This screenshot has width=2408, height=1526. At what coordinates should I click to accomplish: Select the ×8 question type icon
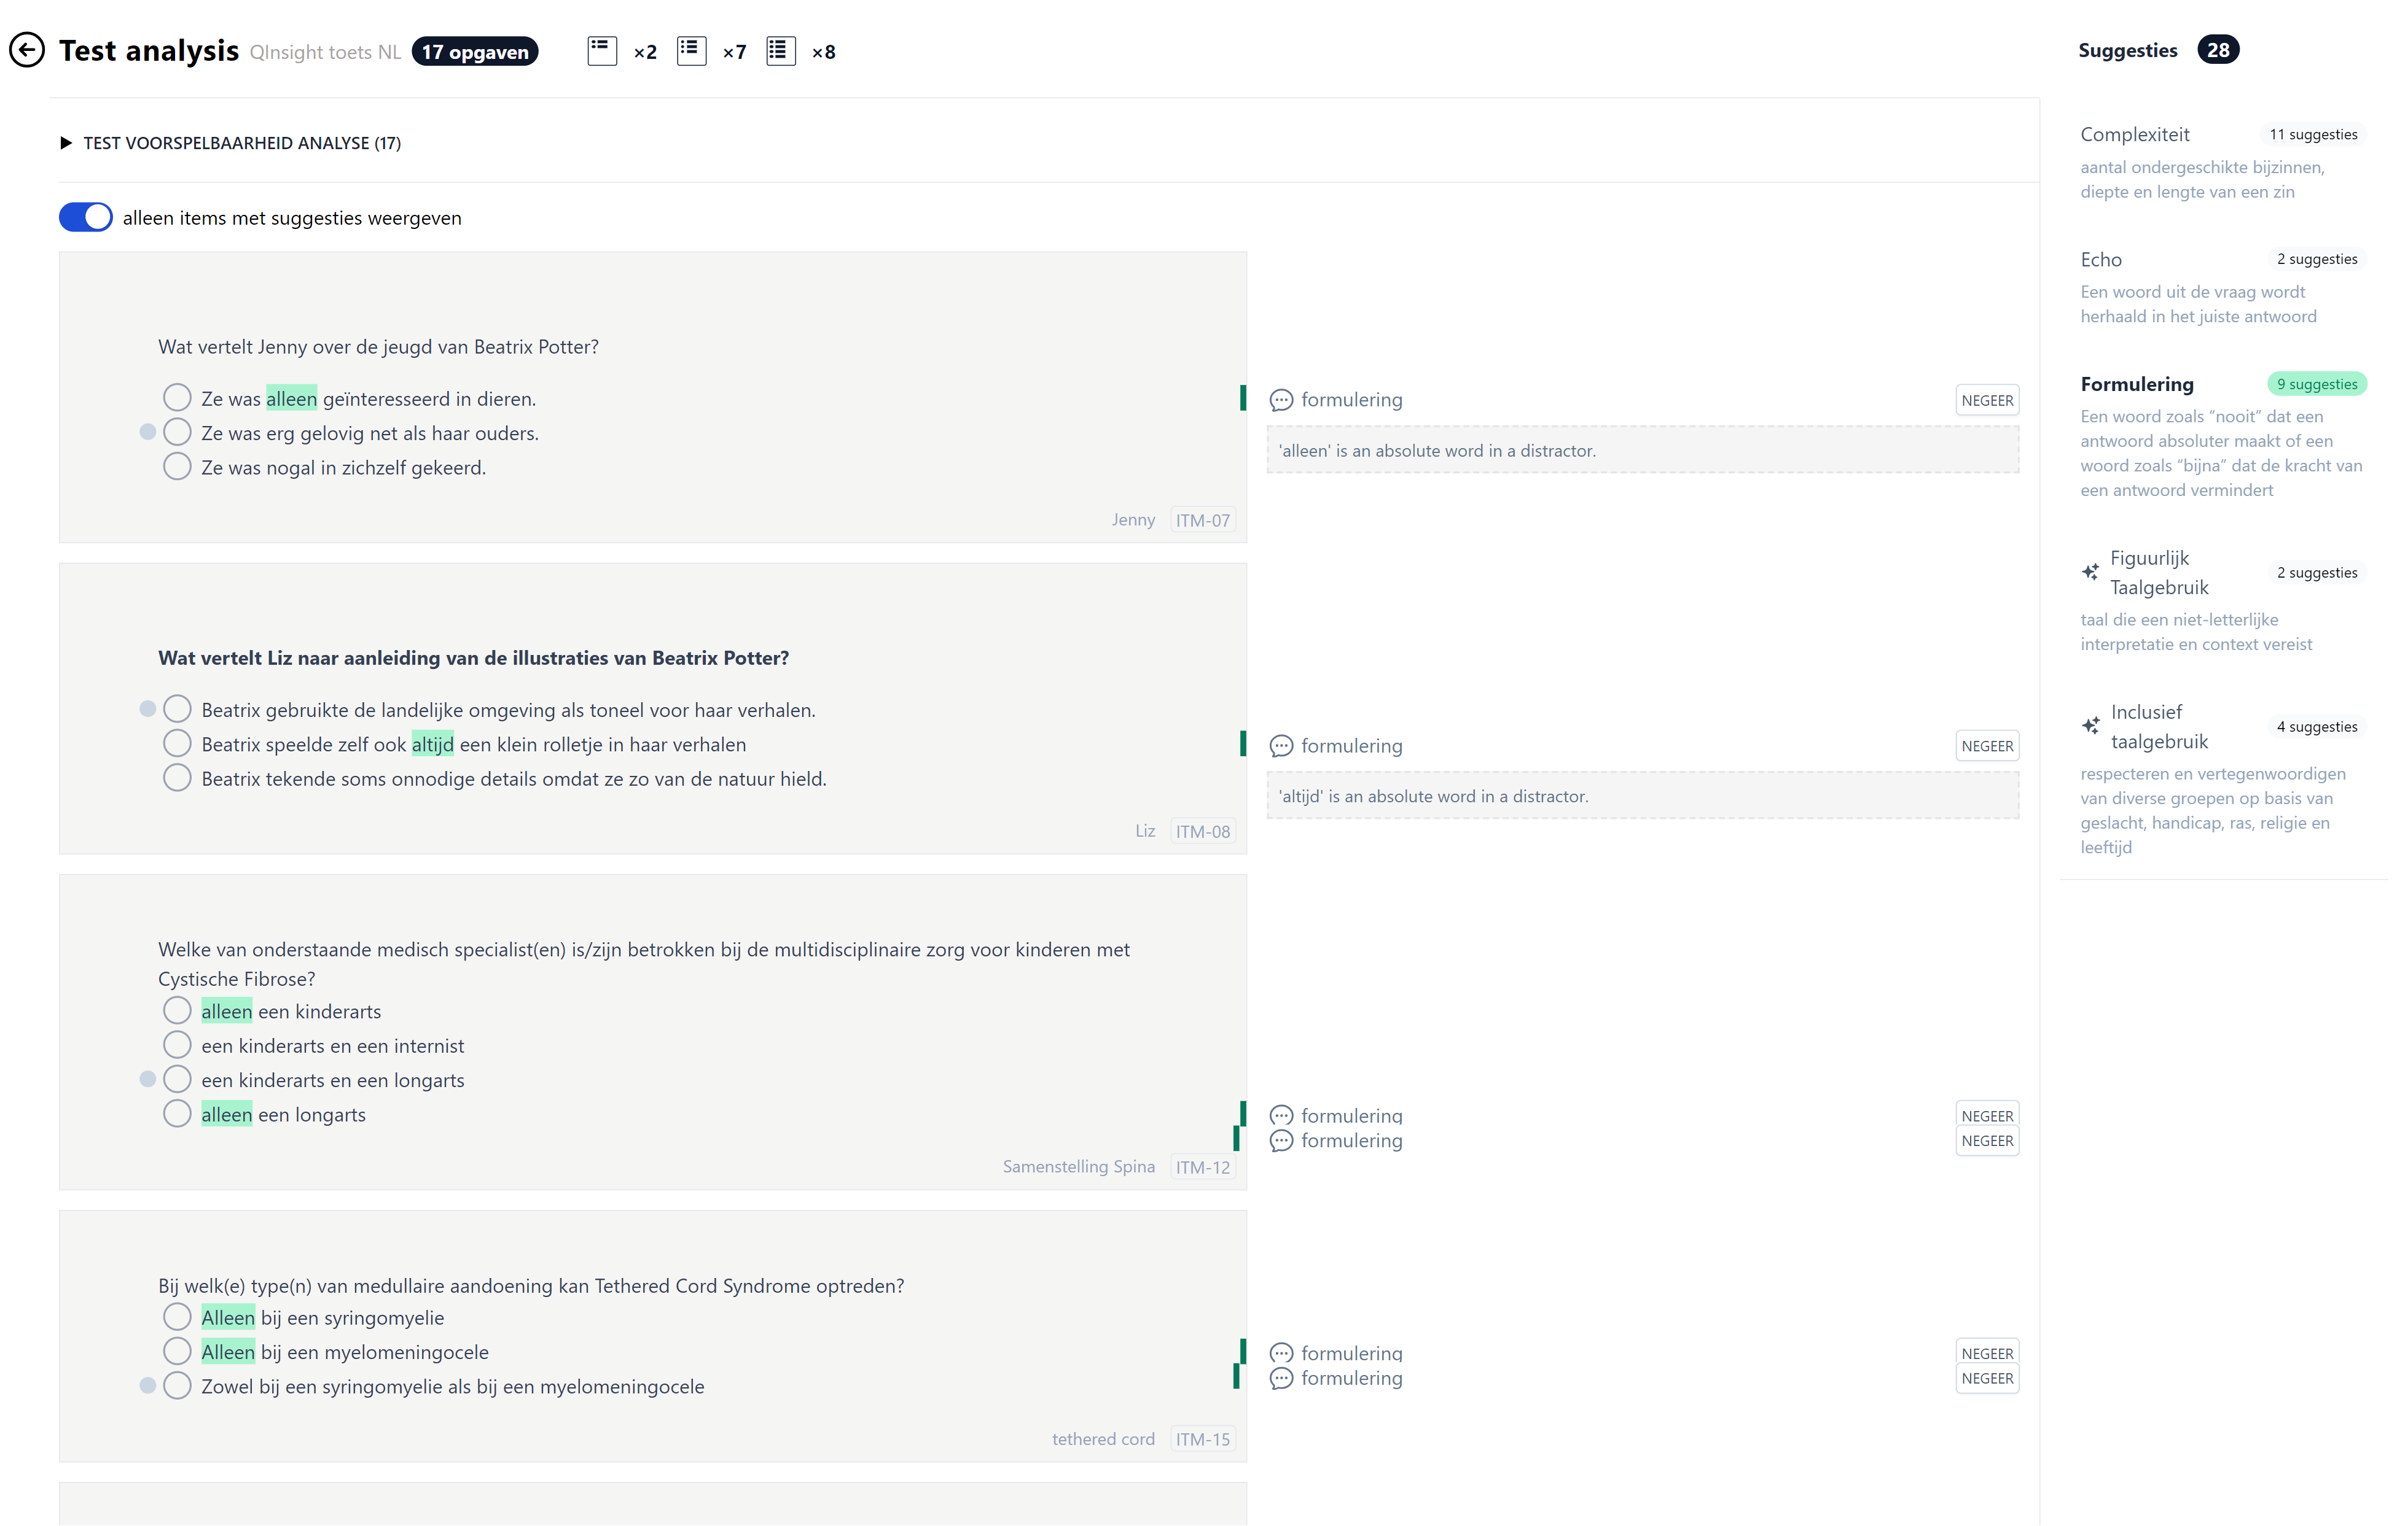coord(780,51)
